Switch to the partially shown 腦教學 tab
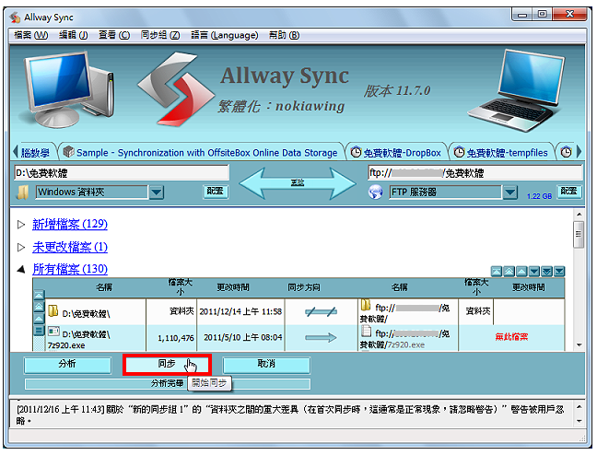Image resolution: width=597 pixels, height=455 pixels. coord(35,153)
